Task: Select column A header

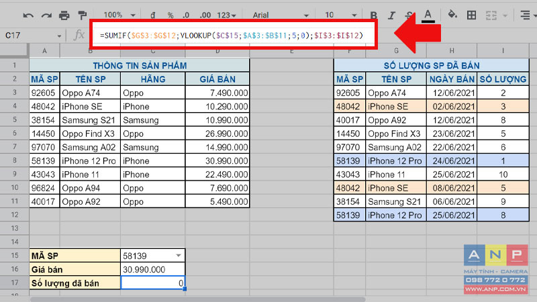Action: click(44, 51)
